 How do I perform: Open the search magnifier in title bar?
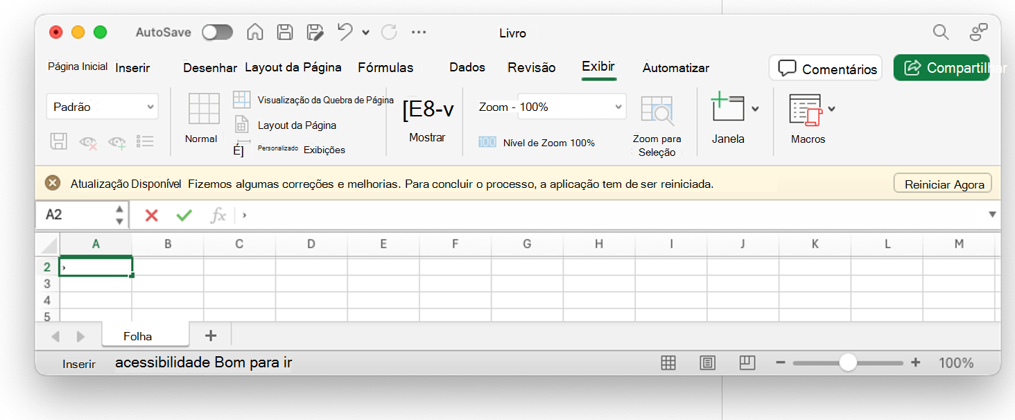[x=941, y=32]
